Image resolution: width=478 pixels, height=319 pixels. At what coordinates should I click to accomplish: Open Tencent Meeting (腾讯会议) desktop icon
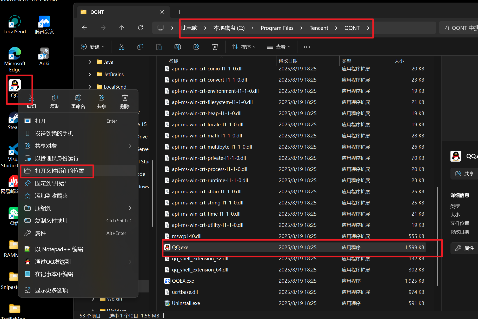[x=44, y=25]
